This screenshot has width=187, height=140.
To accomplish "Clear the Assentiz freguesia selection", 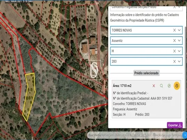I will (x=175, y=40).
